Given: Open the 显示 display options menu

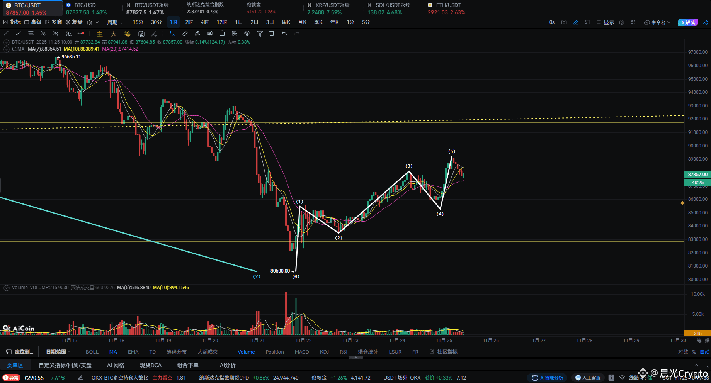Looking at the screenshot, I should [x=606, y=22].
